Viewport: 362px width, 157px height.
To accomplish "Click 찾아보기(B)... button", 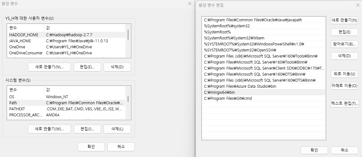I will click(x=344, y=44).
